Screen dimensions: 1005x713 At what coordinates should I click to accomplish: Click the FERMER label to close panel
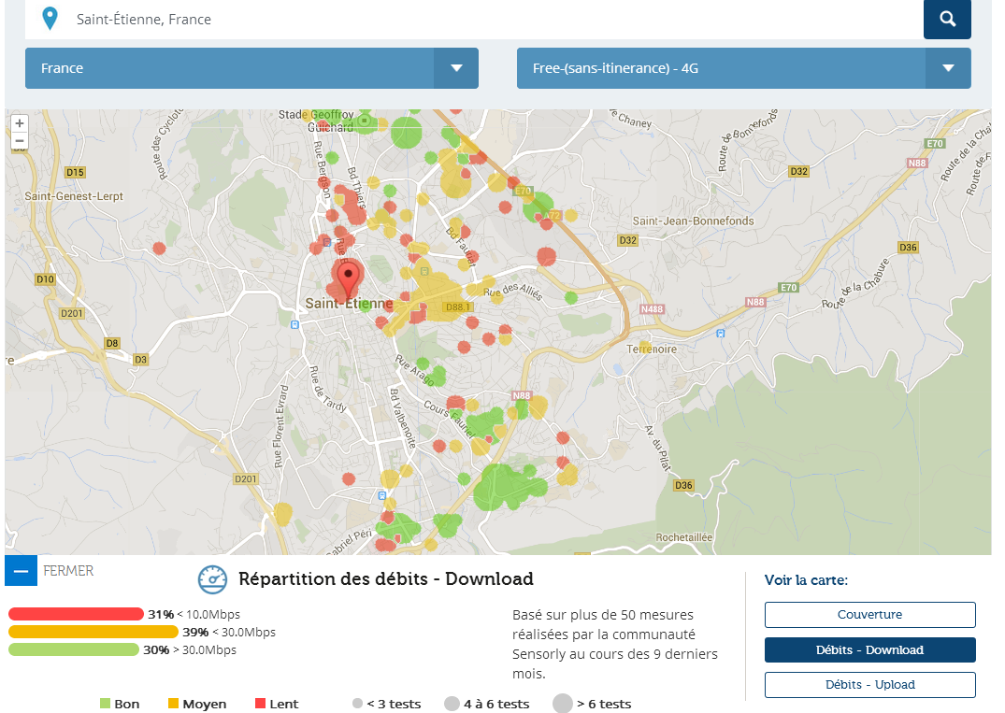tap(68, 570)
